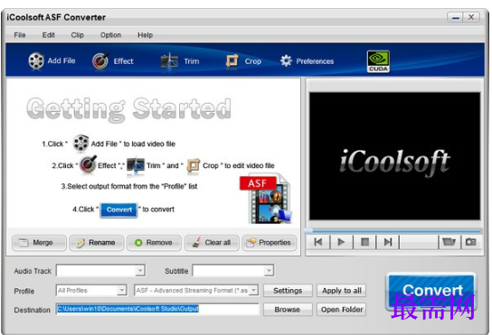Image resolution: width=492 pixels, height=335 pixels.
Task: Play the video preview
Action: 341,242
